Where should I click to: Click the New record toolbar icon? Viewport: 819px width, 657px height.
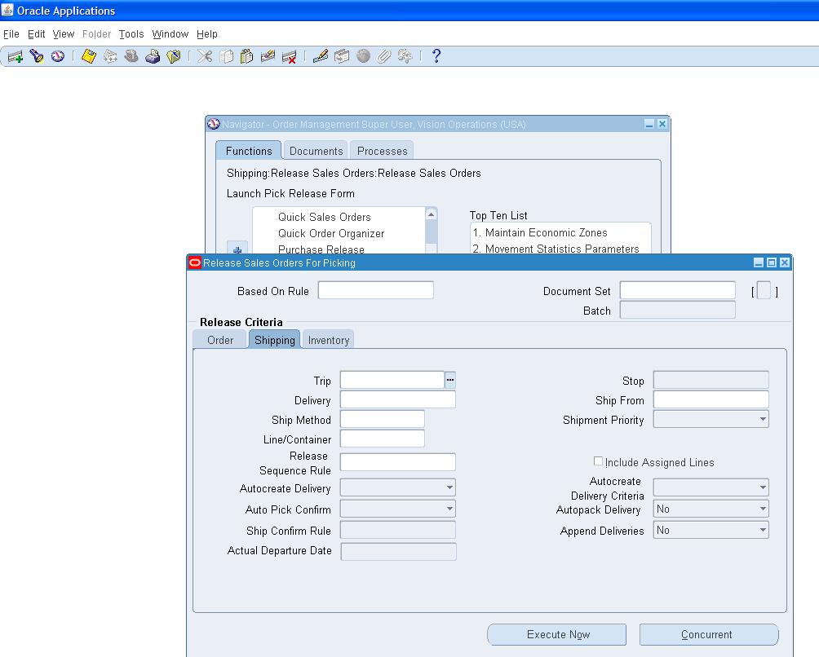pyautogui.click(x=15, y=56)
